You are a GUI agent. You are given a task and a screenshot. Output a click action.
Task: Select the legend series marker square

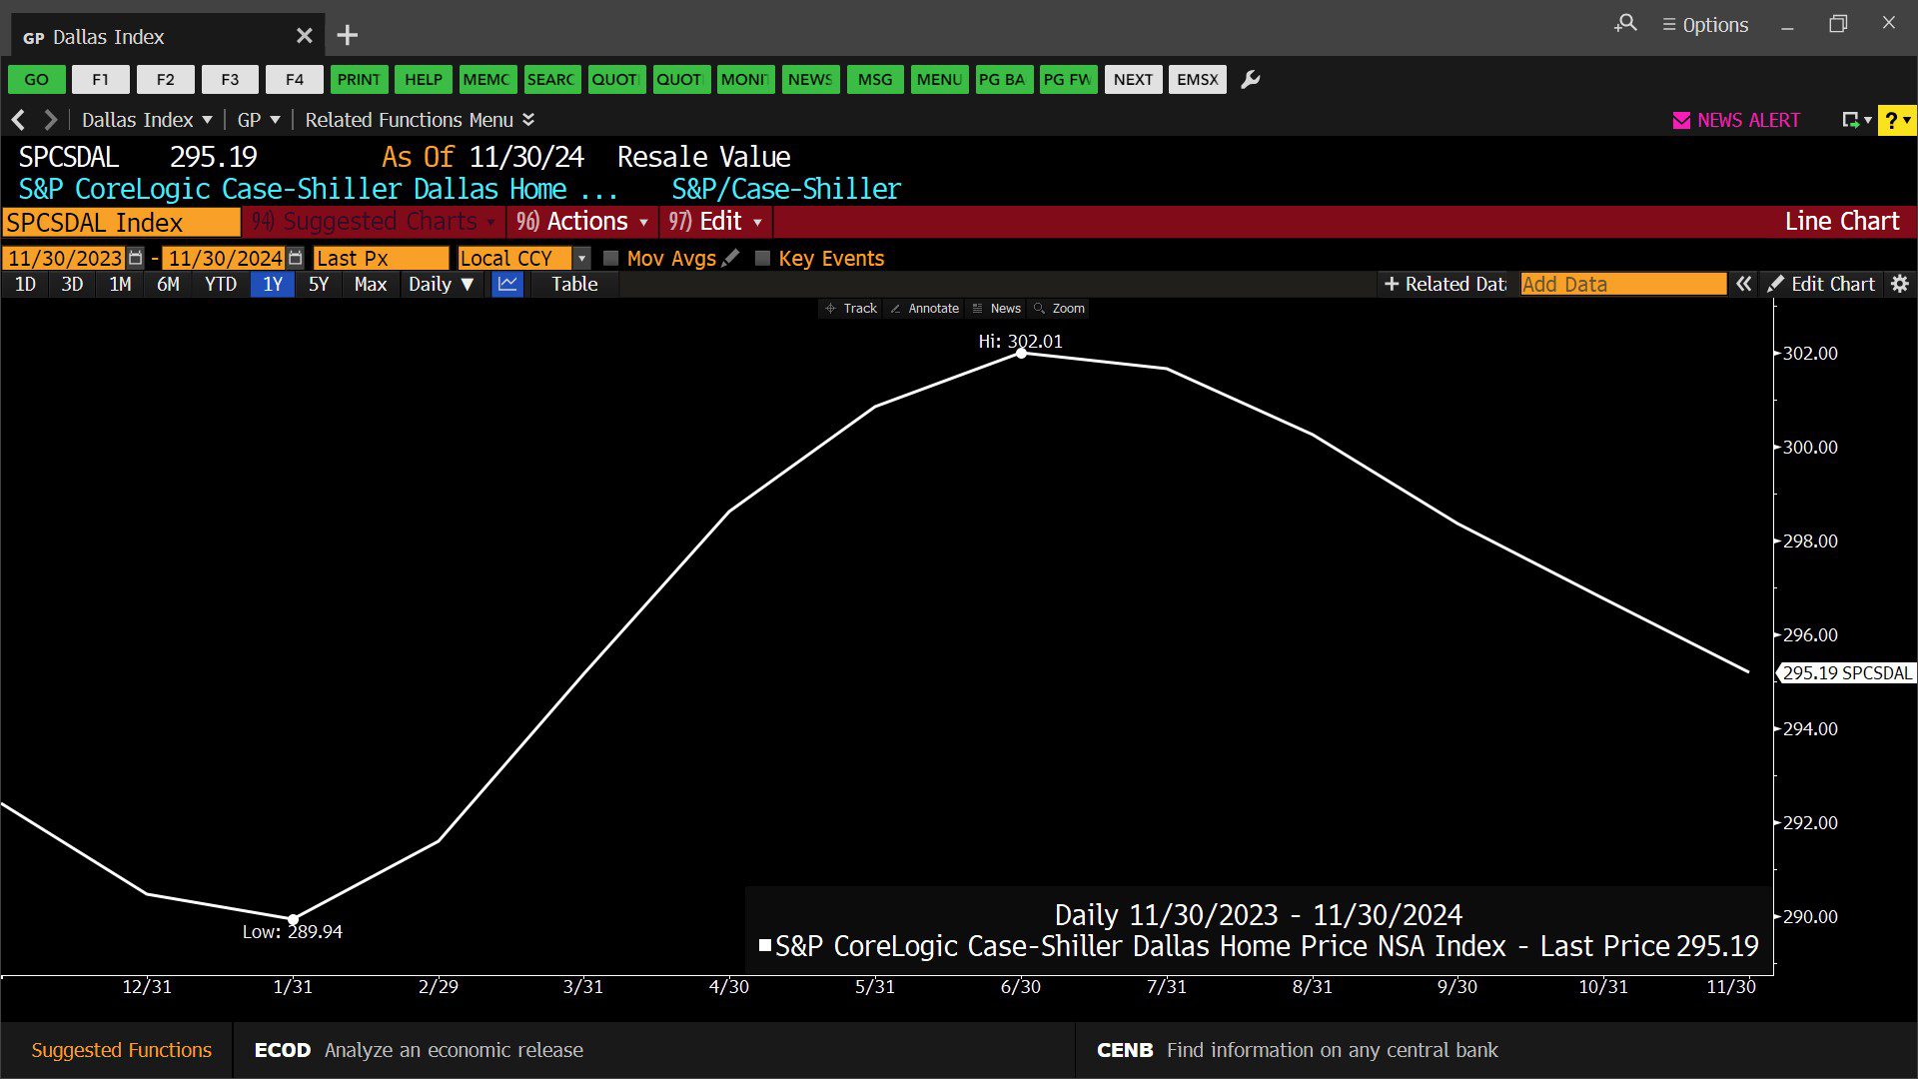pyautogui.click(x=765, y=944)
